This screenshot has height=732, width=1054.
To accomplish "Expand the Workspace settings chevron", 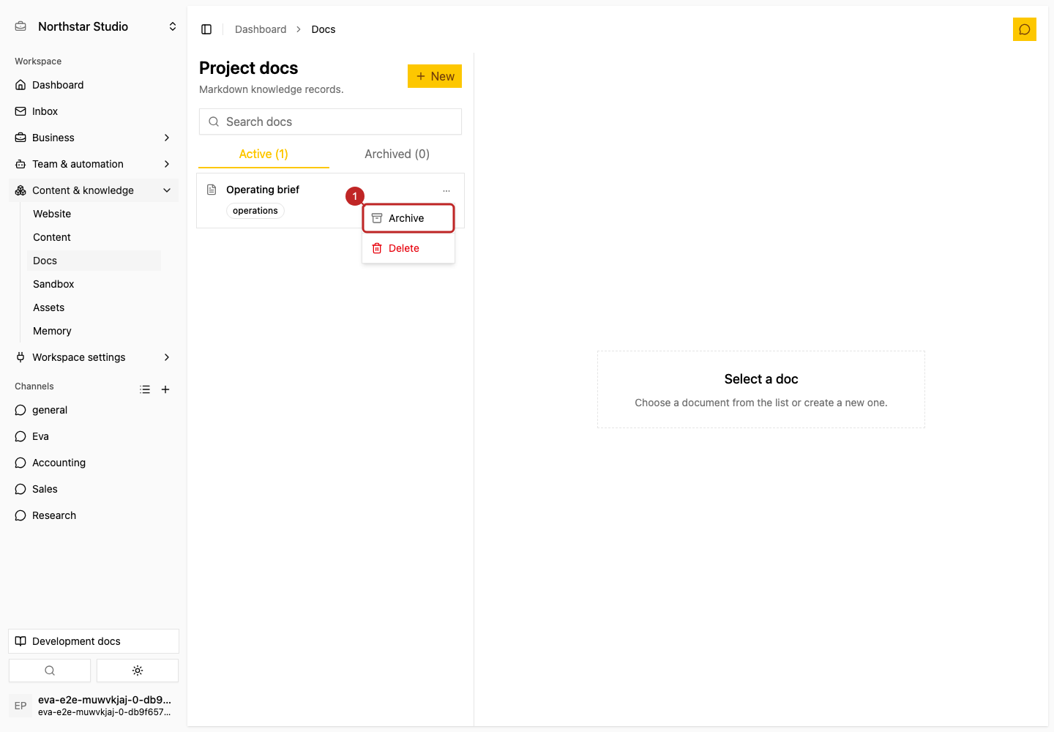I will coord(167,357).
